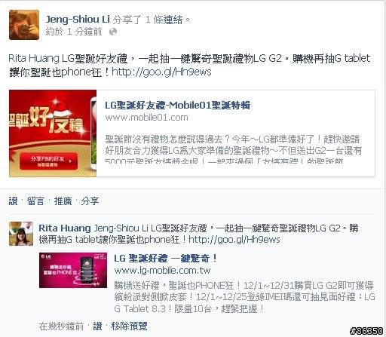Click the public globe privacy icon
The image size is (386, 337).
pos(113,32)
